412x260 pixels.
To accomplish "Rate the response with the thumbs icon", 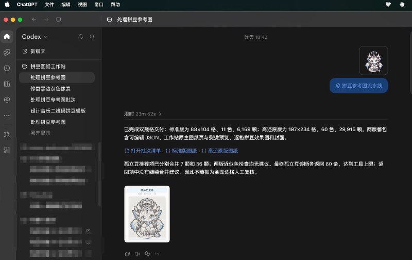I will pos(147,254).
